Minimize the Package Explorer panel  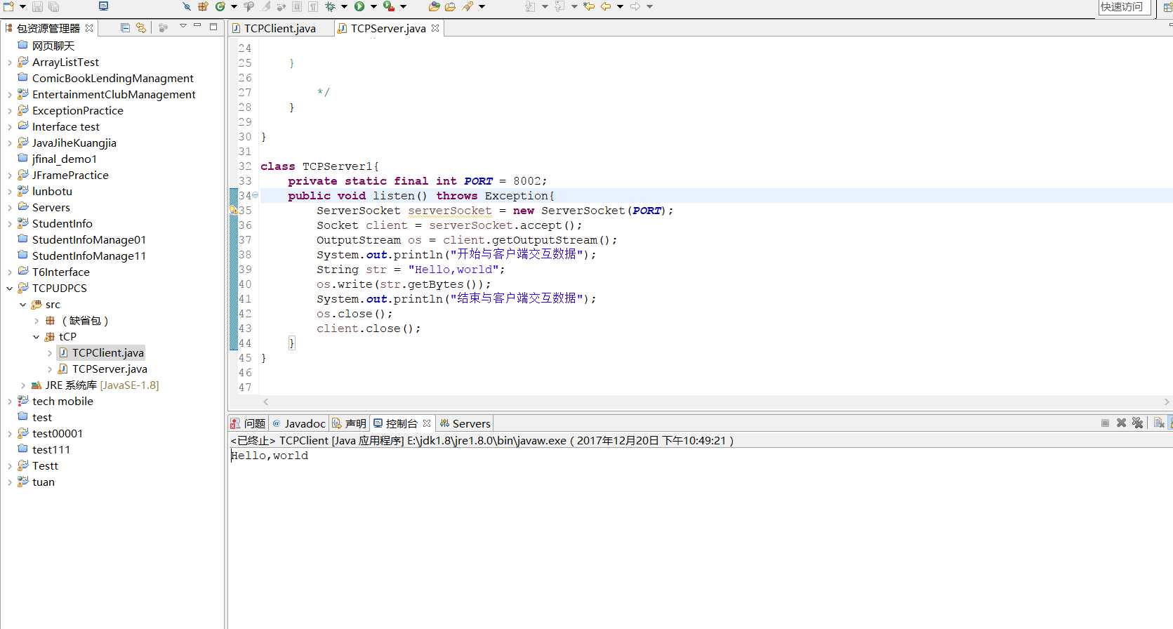click(197, 26)
